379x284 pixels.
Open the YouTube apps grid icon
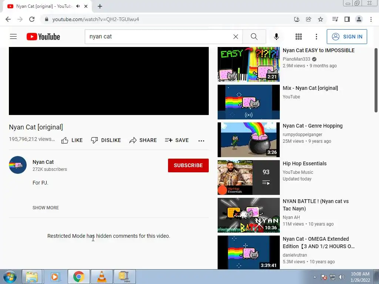[299, 37]
